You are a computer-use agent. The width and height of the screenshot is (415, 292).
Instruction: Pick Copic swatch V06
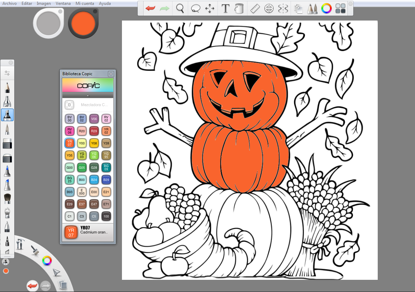(x=94, y=119)
